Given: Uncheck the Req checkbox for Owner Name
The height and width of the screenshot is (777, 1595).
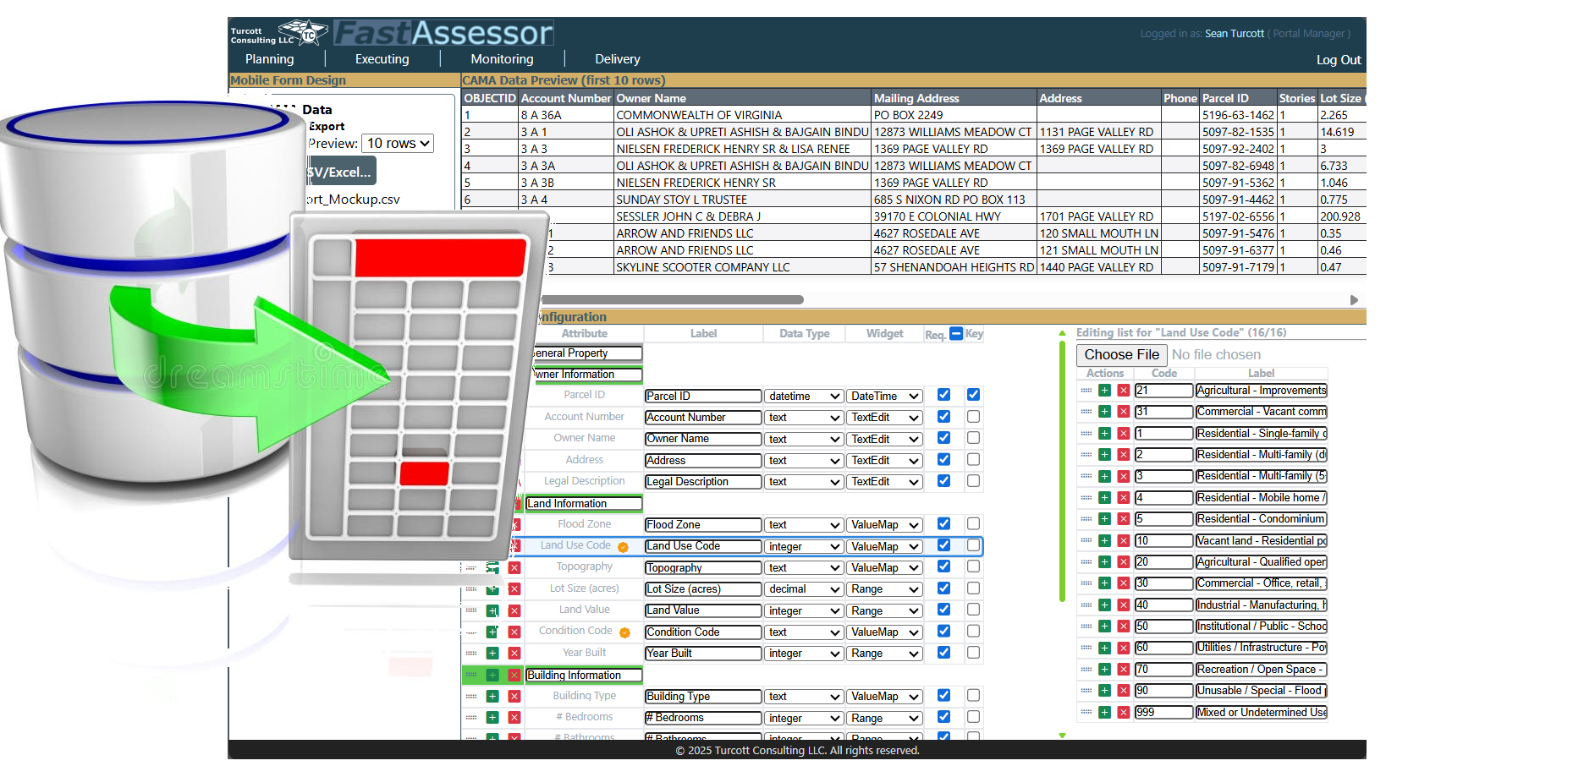Looking at the screenshot, I should pyautogui.click(x=943, y=438).
